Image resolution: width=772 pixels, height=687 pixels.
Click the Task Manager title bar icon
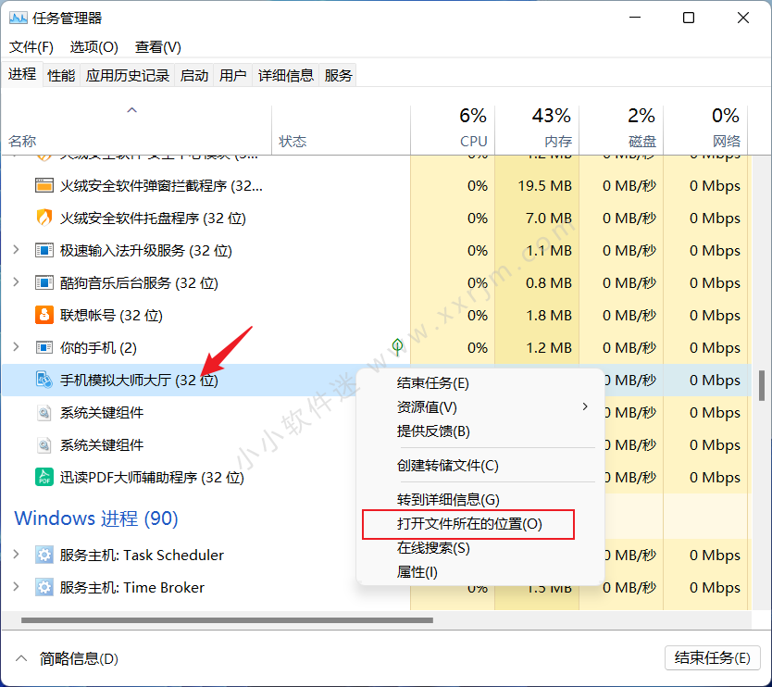pyautogui.click(x=19, y=19)
